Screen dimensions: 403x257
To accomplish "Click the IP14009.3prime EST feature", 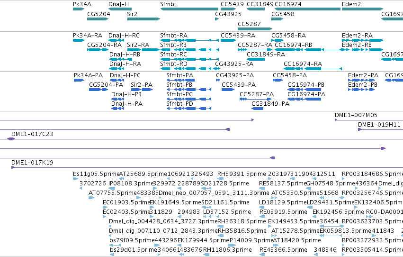I will point(232,246).
